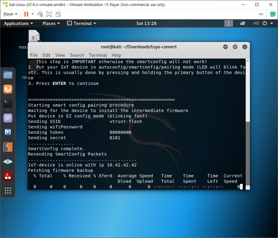Click 'Starting smart config pairing procedure' line

(x=81, y=105)
